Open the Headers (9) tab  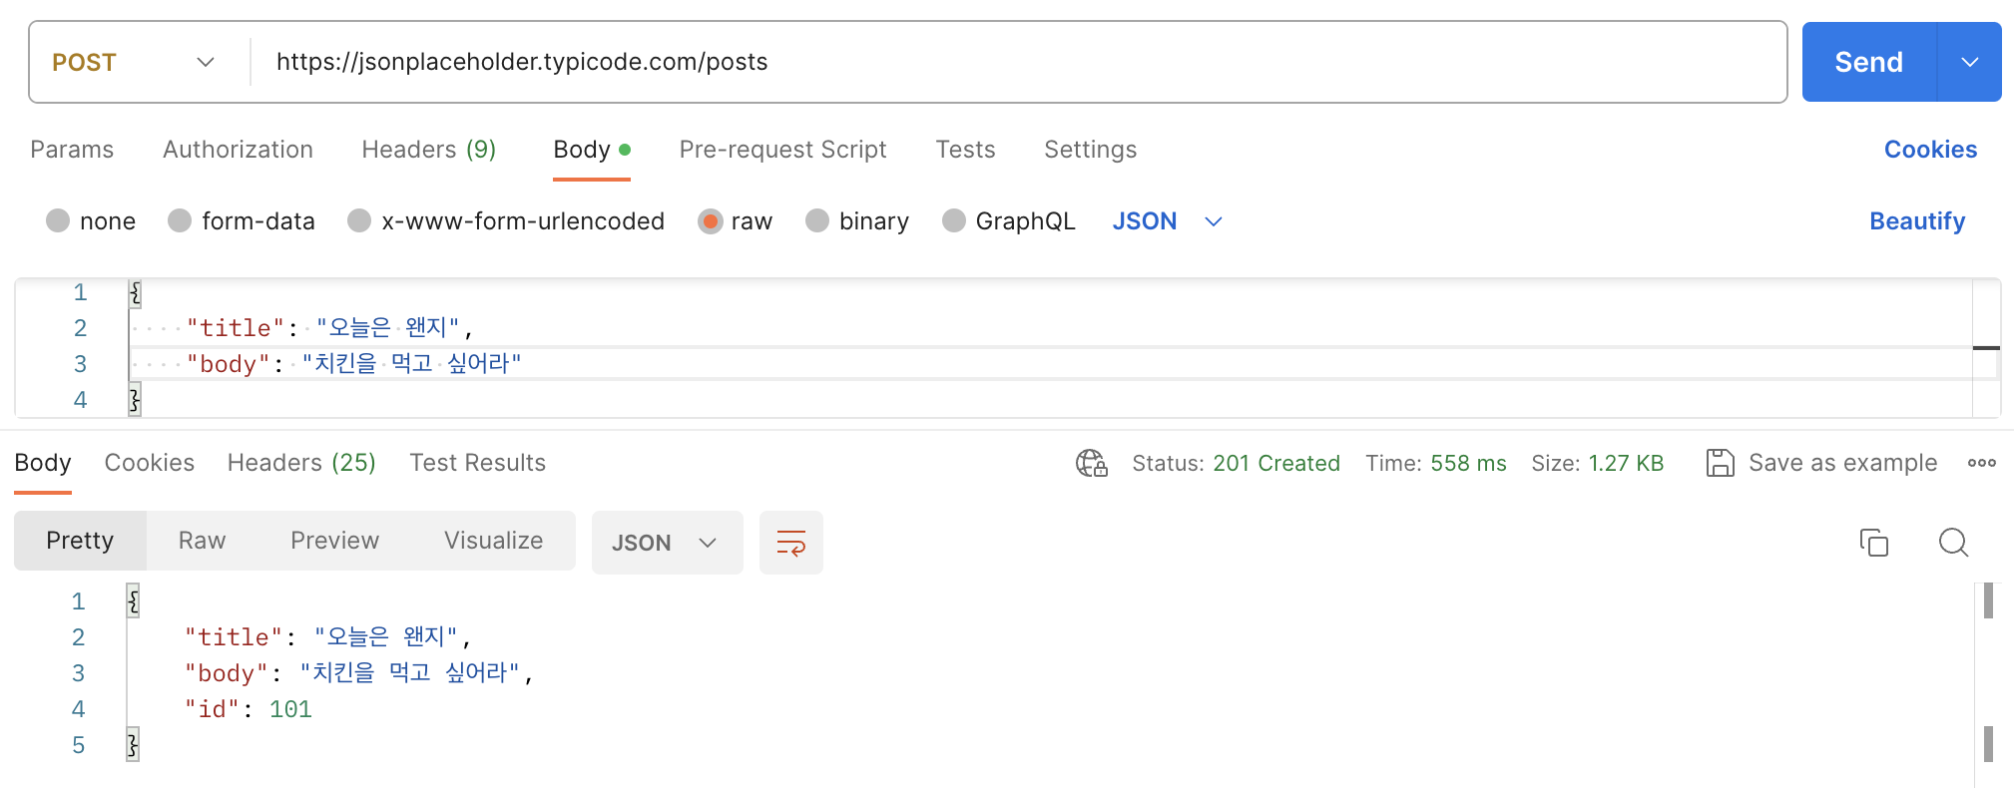pos(428,149)
